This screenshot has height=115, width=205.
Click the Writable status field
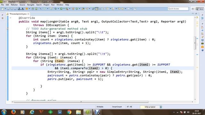(x=100, y=107)
